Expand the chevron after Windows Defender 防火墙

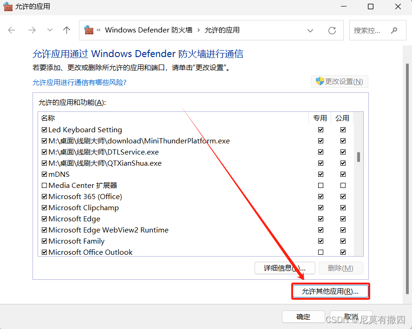[x=199, y=30]
